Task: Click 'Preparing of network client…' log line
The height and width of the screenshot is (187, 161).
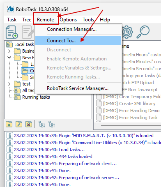Action: (65, 164)
